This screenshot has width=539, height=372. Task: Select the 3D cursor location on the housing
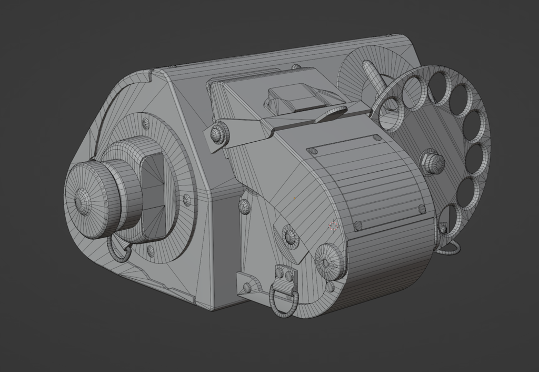tap(332, 226)
